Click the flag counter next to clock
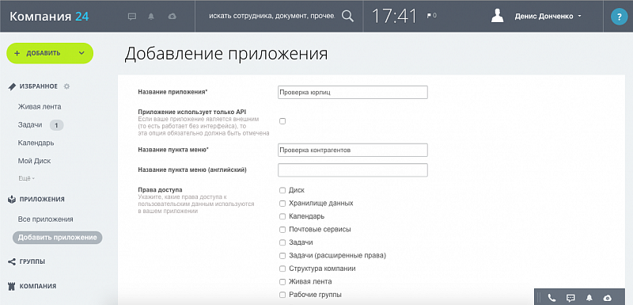 pyautogui.click(x=431, y=16)
